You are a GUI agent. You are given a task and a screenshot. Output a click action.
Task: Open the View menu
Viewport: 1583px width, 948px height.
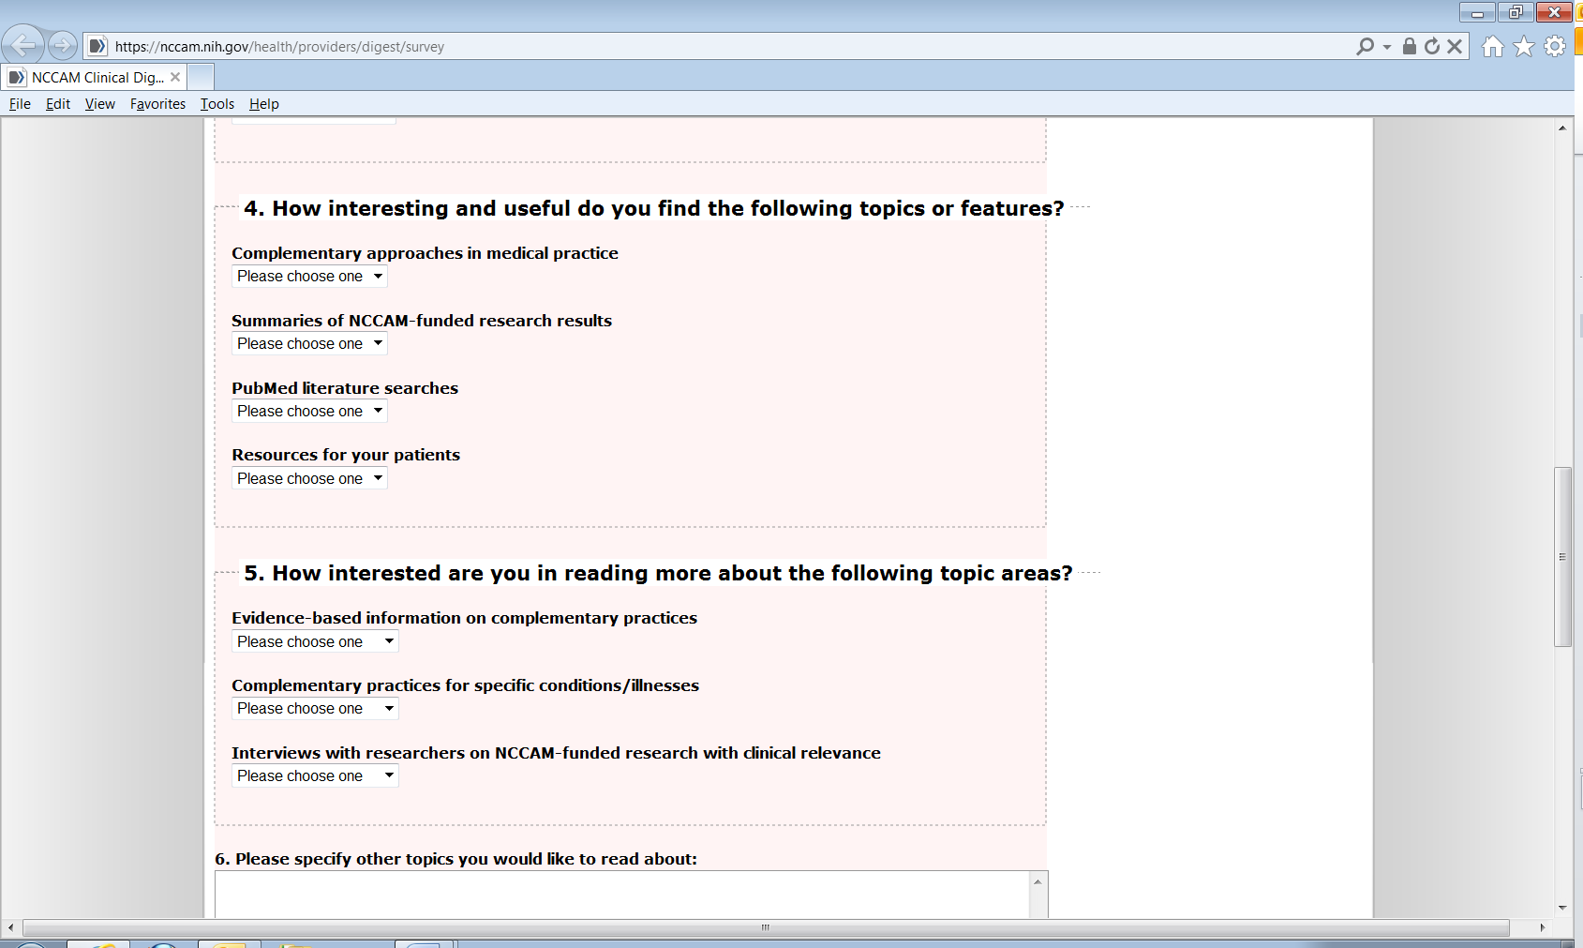click(100, 104)
